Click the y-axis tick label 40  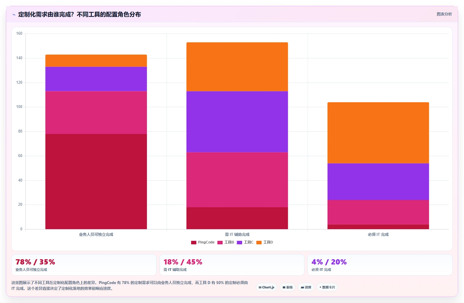tap(20, 180)
